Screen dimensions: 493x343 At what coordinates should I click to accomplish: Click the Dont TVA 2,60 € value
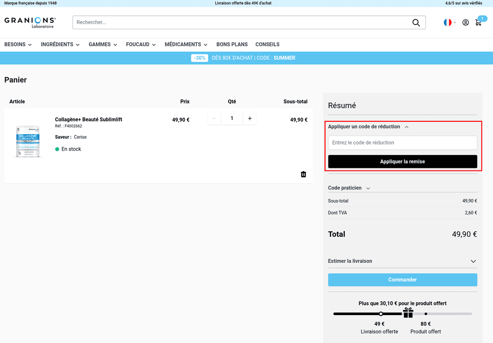471,213
